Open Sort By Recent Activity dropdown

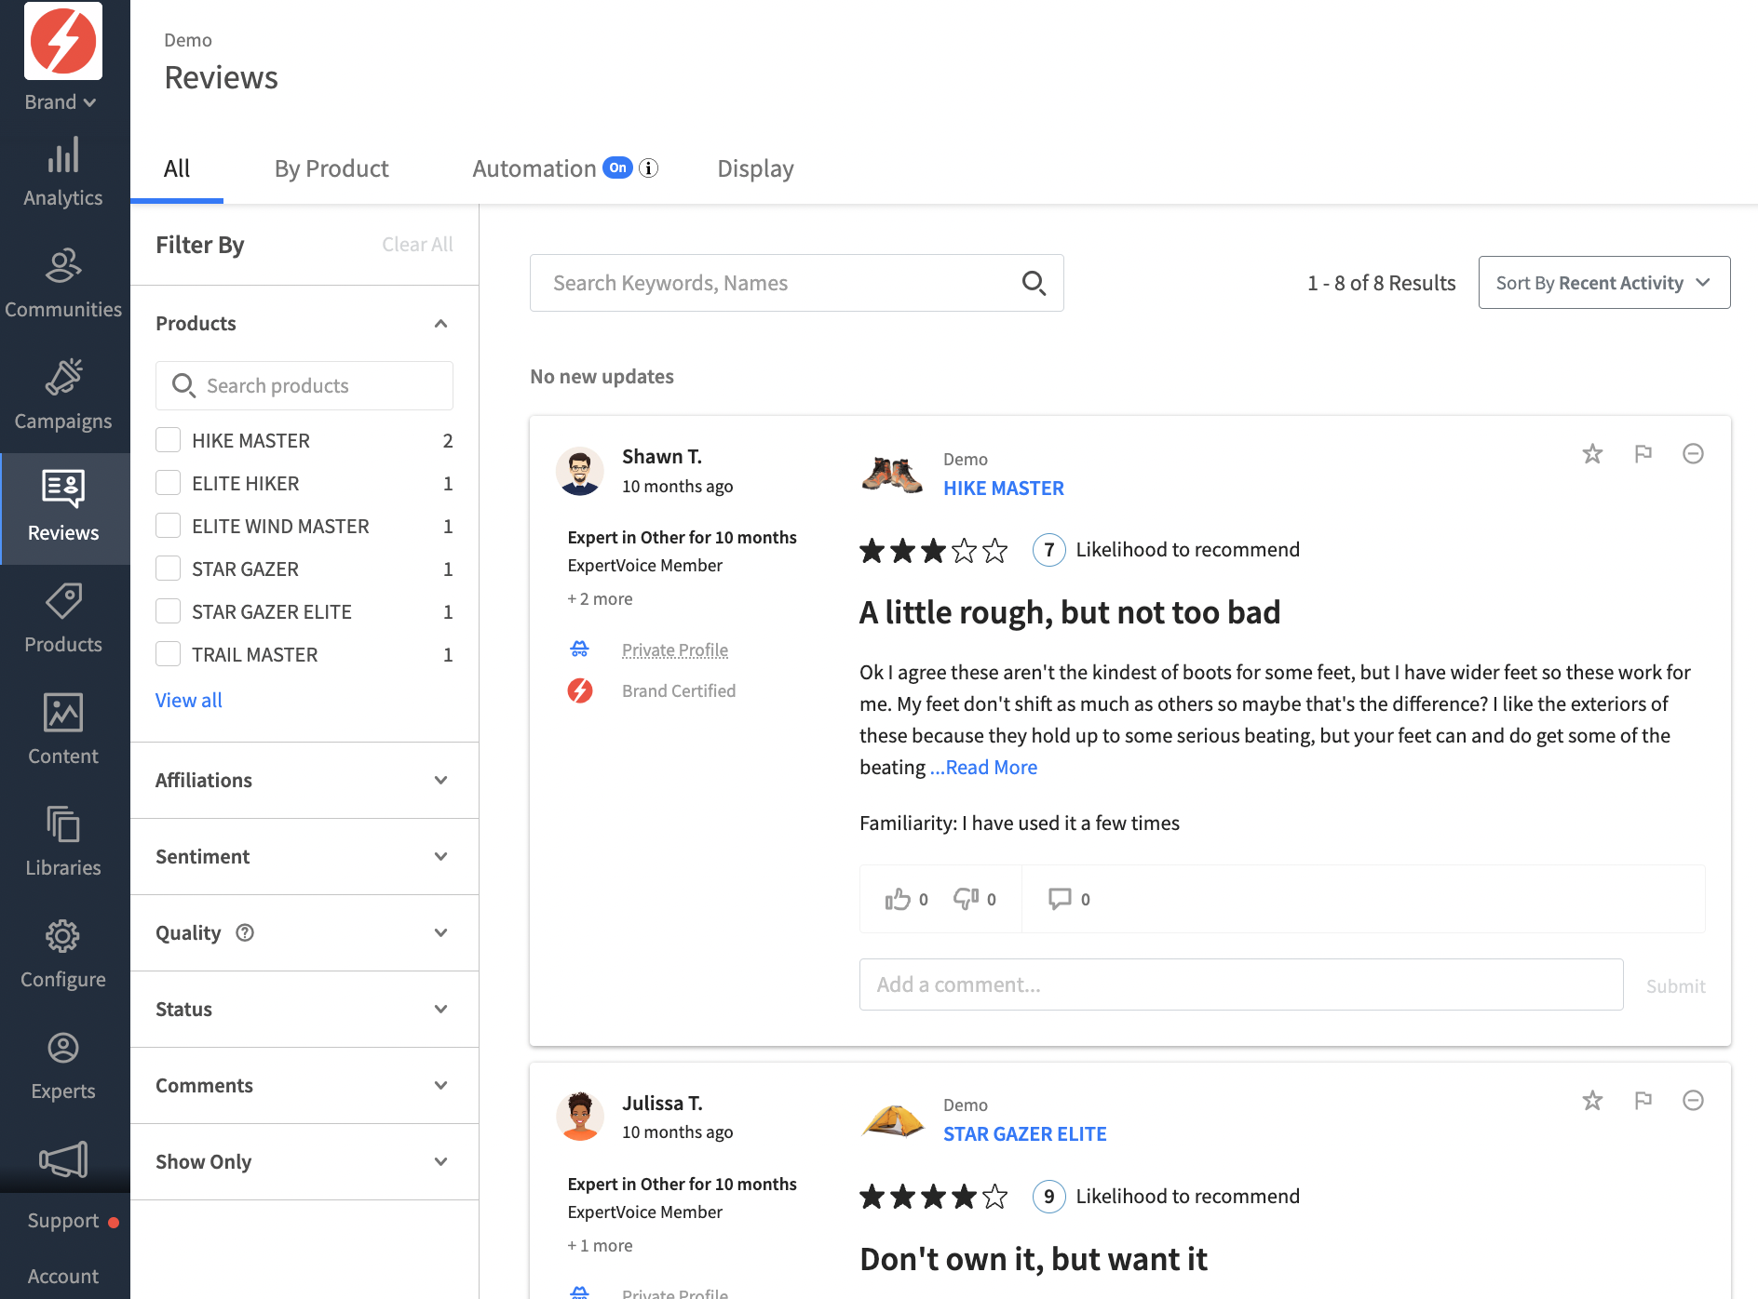(x=1604, y=283)
